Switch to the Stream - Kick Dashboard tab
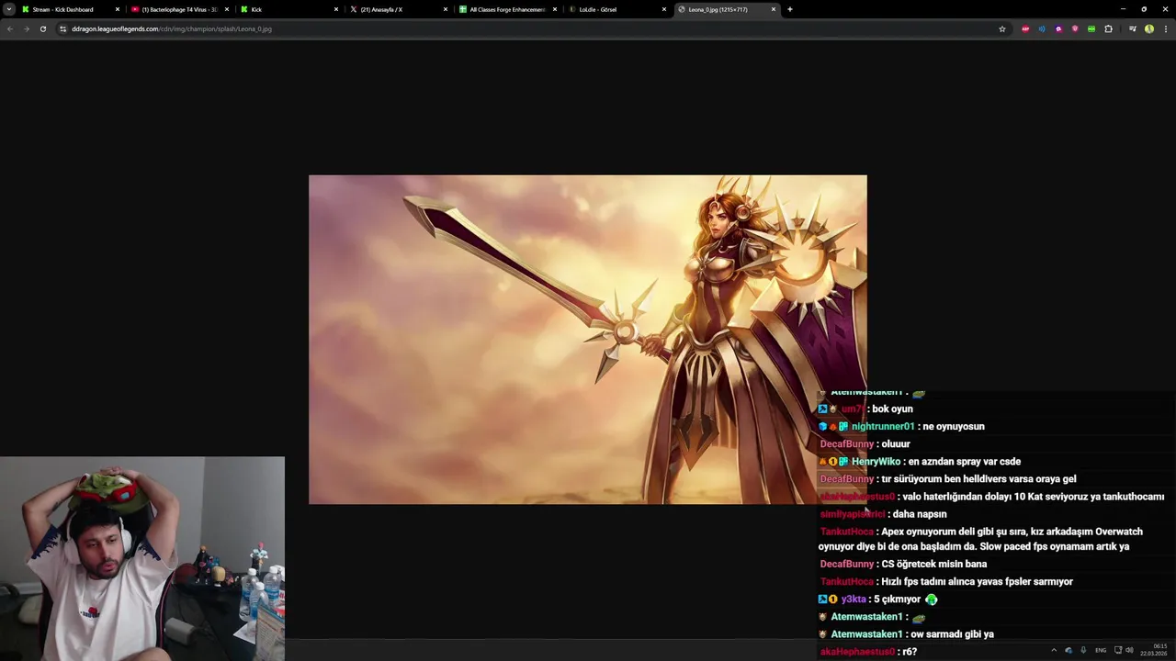1176x661 pixels. [x=71, y=9]
